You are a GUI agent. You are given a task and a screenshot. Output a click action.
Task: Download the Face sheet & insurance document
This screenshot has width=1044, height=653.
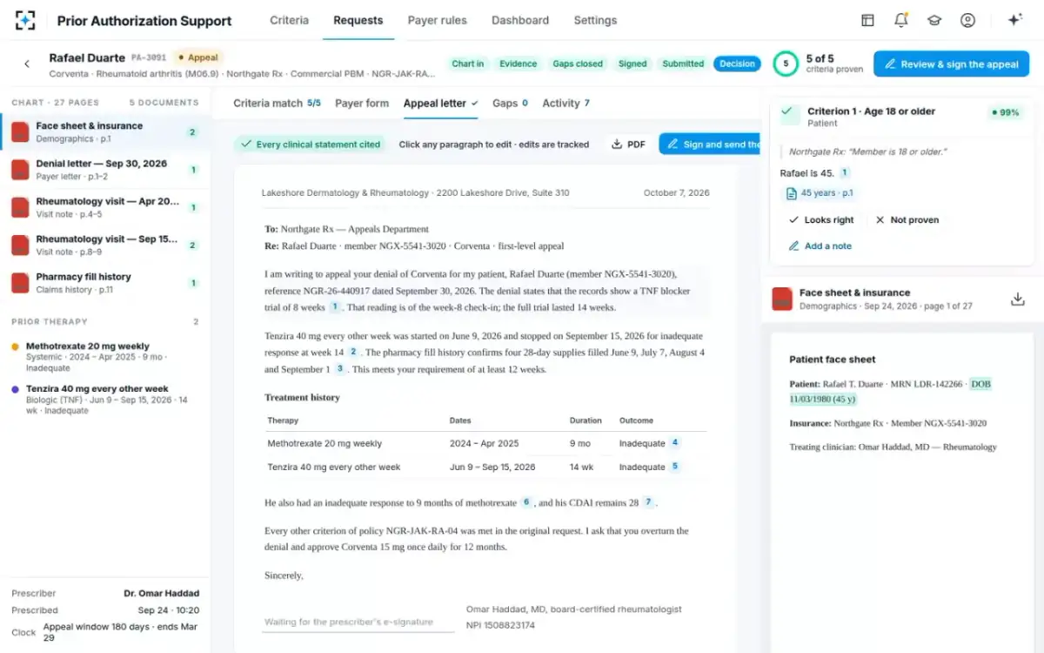click(1017, 300)
